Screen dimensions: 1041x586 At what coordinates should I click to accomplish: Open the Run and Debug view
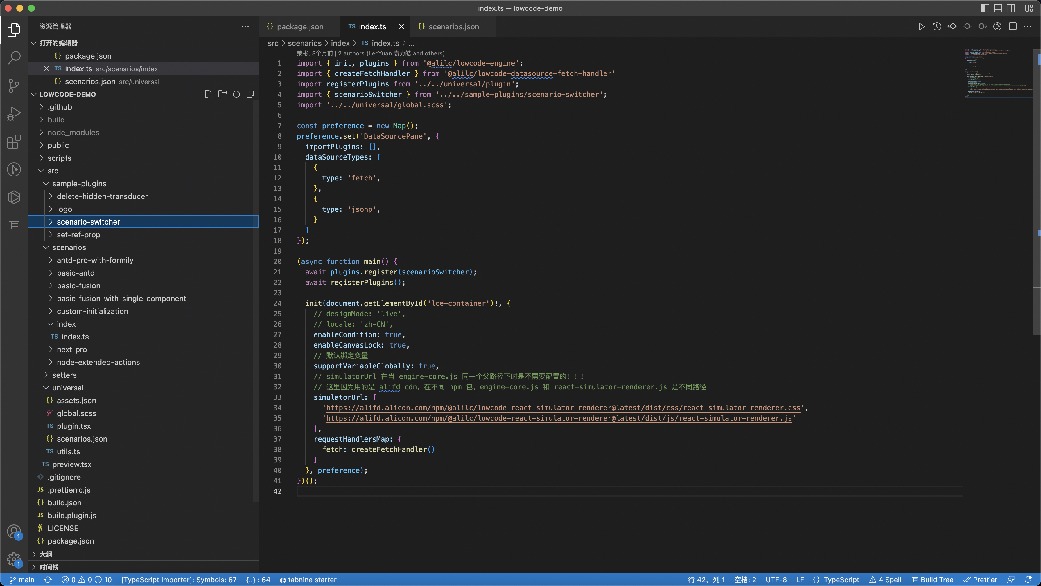(x=14, y=114)
